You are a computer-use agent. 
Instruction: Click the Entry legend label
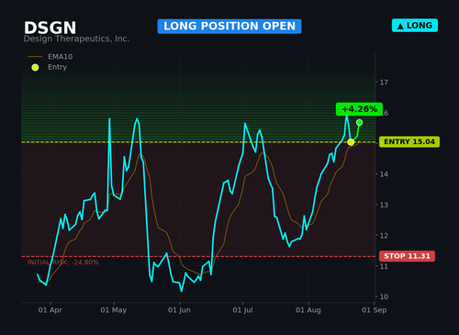(x=57, y=67)
